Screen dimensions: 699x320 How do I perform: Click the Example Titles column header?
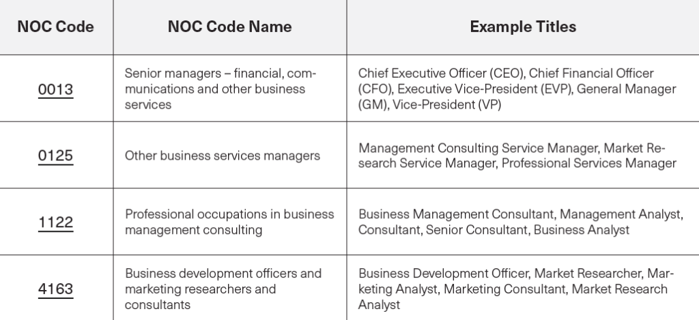point(523,27)
